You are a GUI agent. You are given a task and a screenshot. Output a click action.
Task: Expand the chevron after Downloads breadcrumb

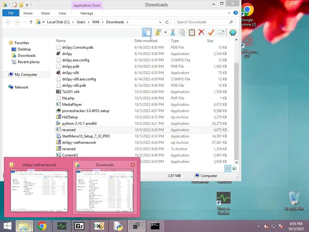click(128, 22)
